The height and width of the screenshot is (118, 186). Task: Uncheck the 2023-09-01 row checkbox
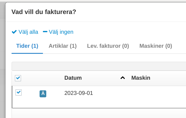coord(19,92)
